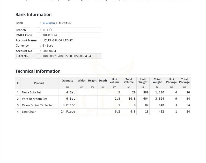Click unit weight 300 for Nova Sofa
The image size is (206, 163).
(x=146, y=92)
